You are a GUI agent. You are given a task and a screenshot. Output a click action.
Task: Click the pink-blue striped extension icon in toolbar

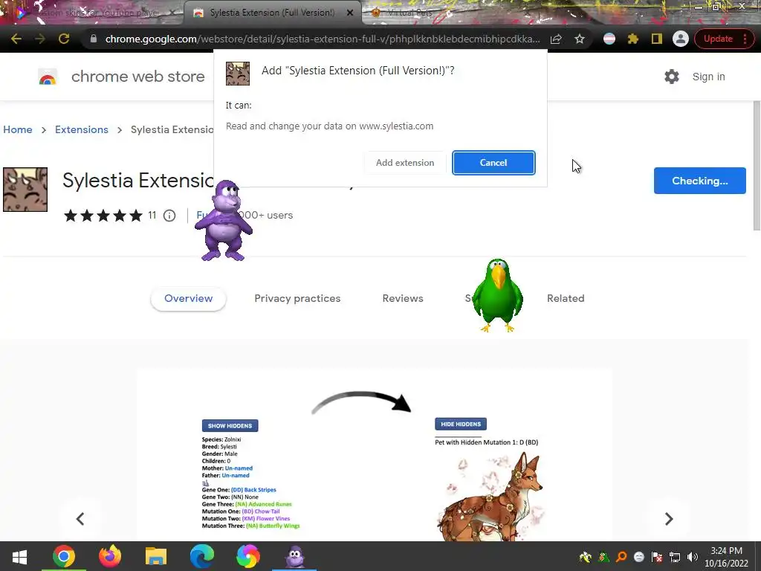click(x=609, y=39)
